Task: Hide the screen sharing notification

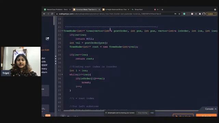Action: click(x=152, y=113)
